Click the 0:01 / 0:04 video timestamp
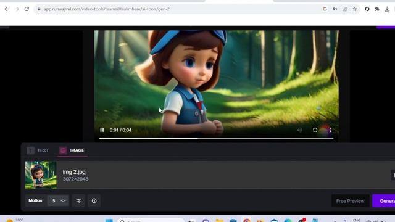Screen dimensions: 395x222 tap(120, 130)
